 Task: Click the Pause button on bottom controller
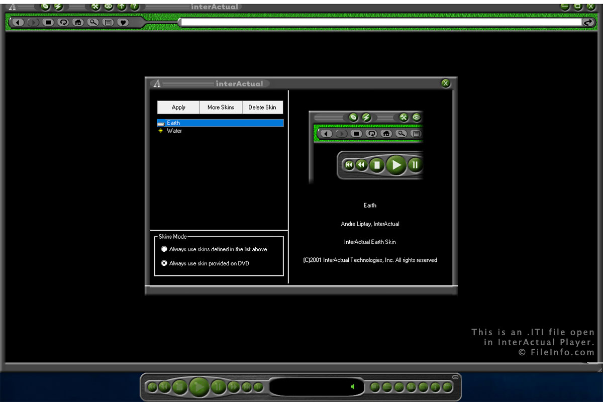coord(219,387)
